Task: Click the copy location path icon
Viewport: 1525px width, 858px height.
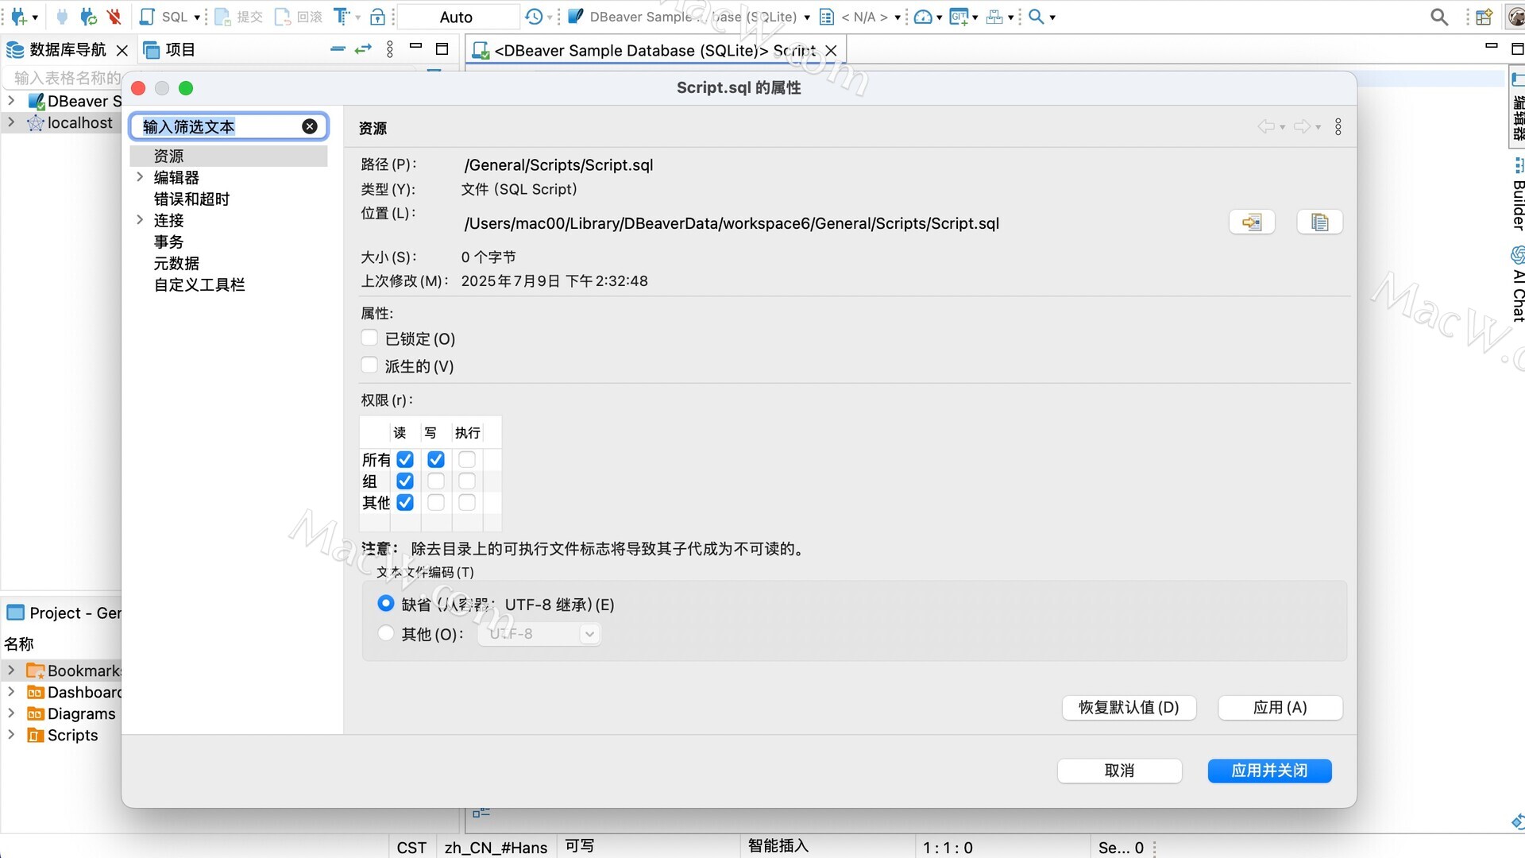Action: click(x=1319, y=222)
